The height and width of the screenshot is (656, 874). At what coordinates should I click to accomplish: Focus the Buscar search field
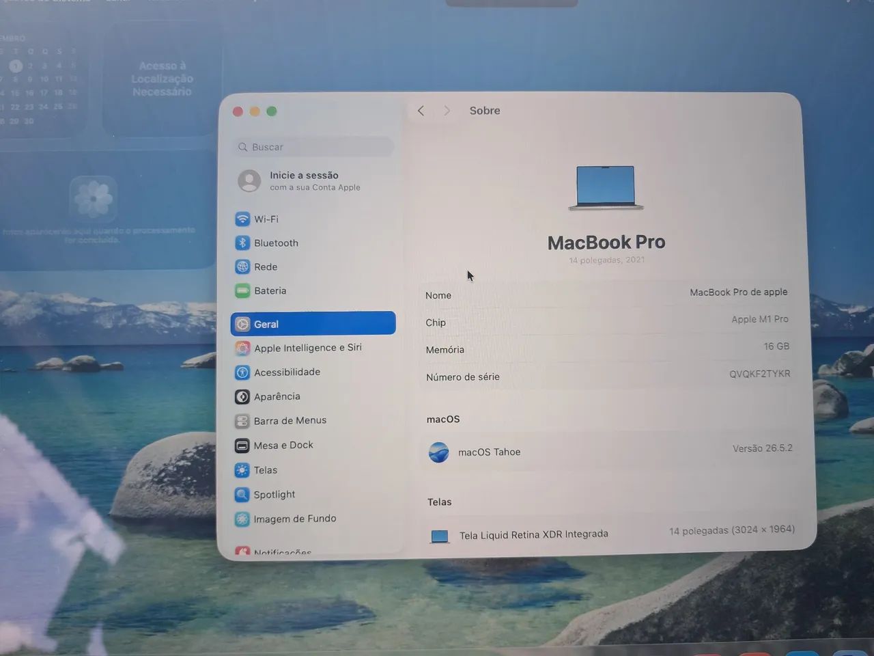[315, 147]
